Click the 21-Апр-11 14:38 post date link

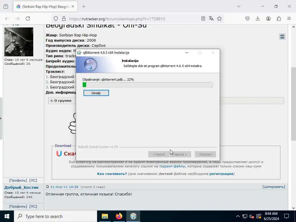coord(64,187)
